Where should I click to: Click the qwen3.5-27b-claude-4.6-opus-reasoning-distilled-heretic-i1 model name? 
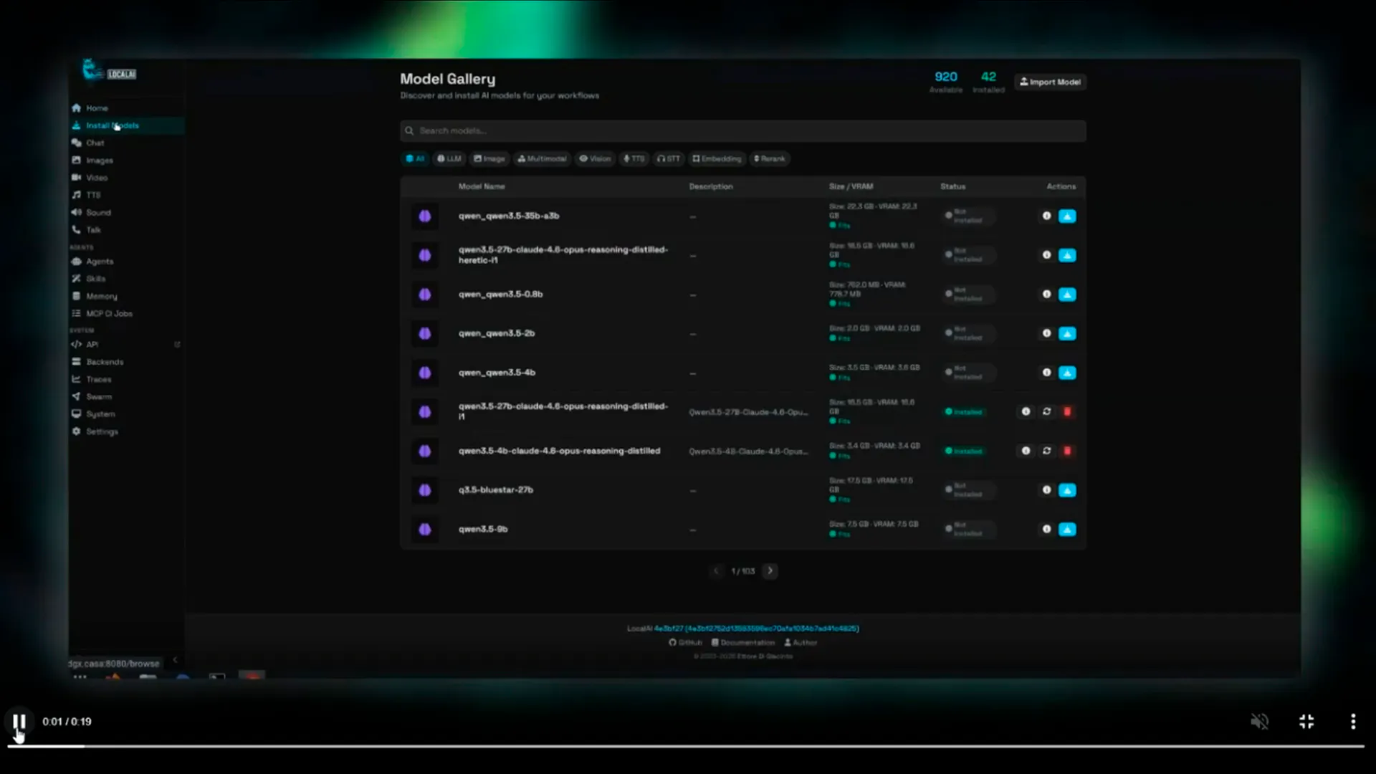point(563,255)
